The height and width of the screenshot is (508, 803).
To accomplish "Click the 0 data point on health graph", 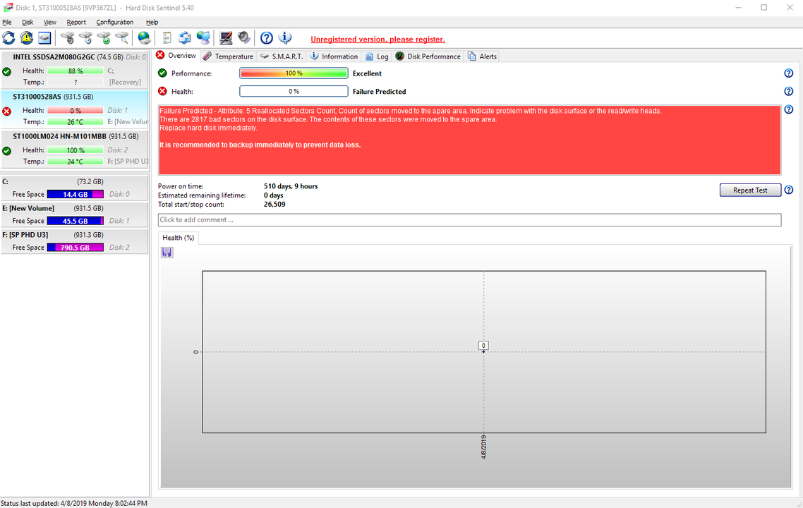I will 483,351.
